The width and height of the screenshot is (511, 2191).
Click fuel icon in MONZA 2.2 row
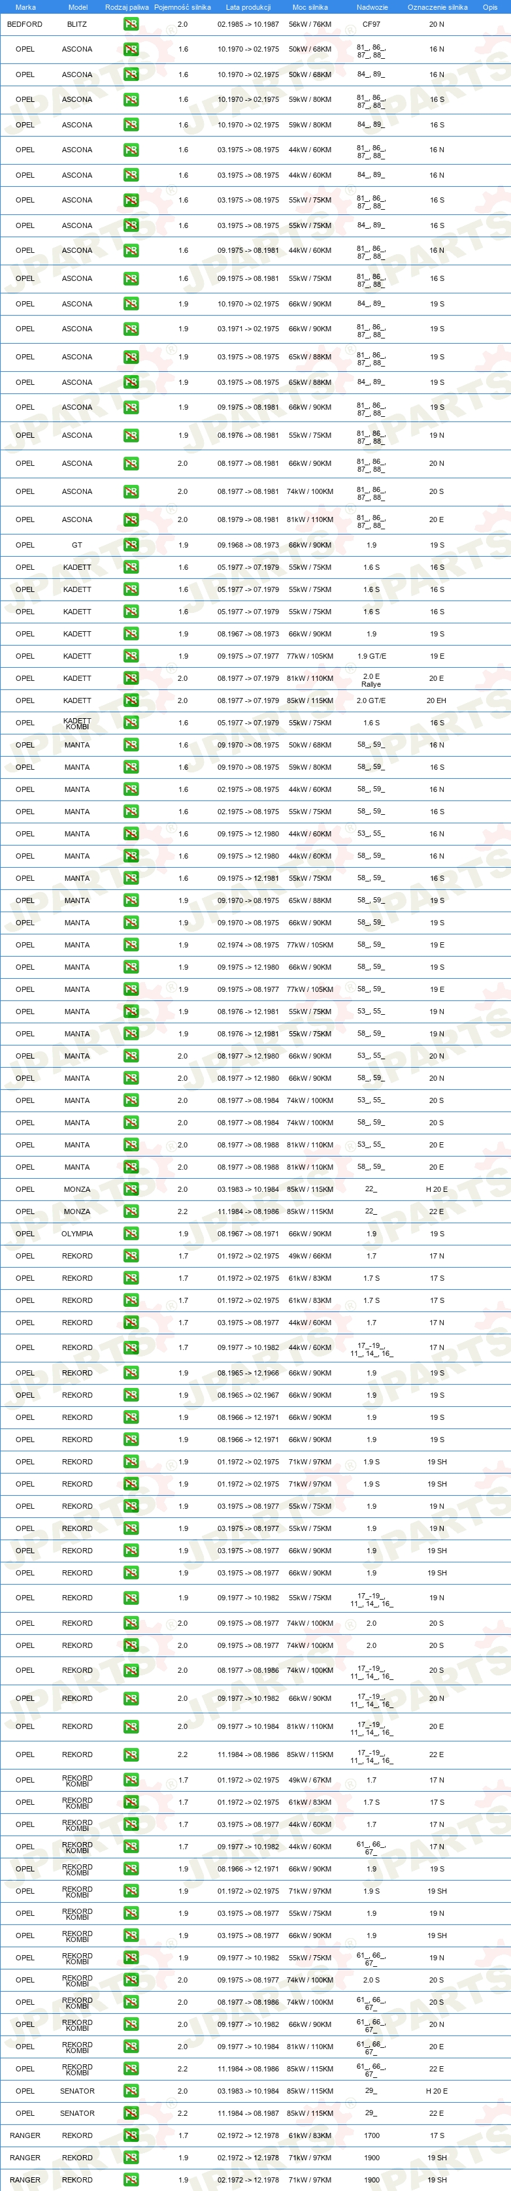[130, 1211]
